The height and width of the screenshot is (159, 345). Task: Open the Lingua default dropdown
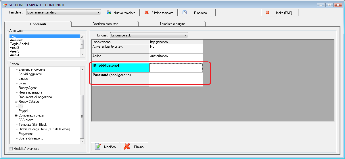click(149, 35)
